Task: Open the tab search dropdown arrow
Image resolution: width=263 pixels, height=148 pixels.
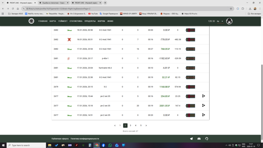Action: click(x=3, y=3)
